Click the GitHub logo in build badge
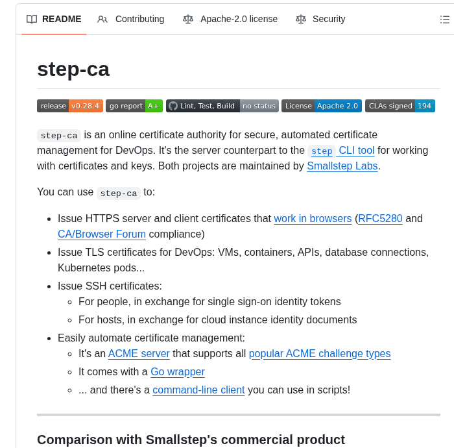Image resolution: width=454 pixels, height=448 pixels. coord(173,106)
